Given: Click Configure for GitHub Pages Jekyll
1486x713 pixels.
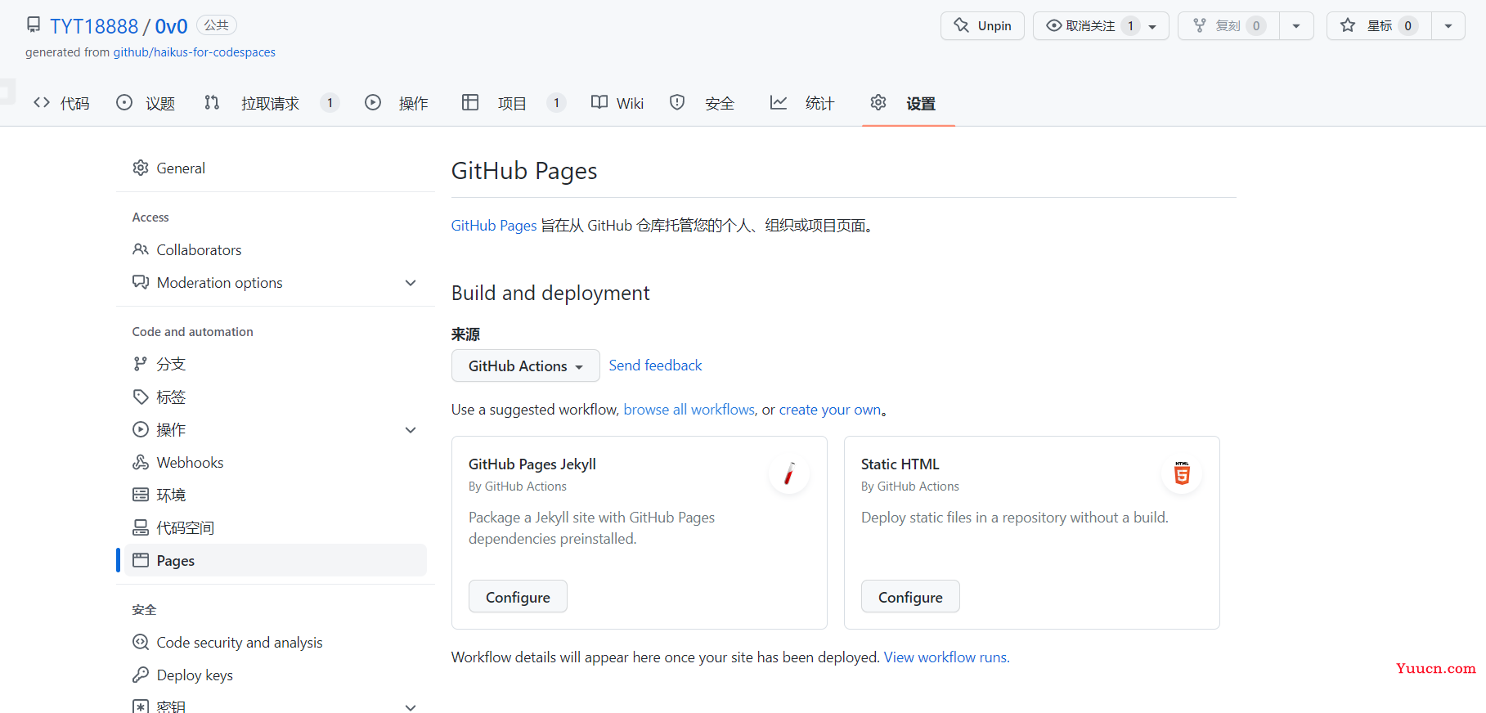Looking at the screenshot, I should point(518,597).
